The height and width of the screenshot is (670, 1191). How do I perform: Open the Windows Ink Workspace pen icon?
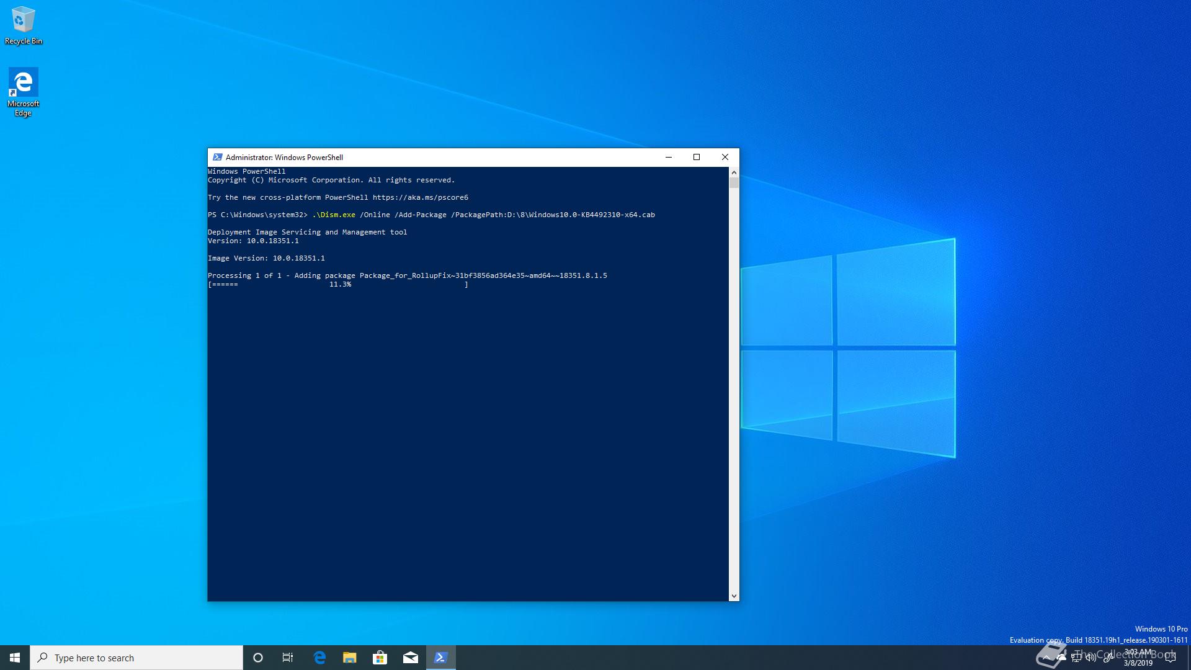click(x=1108, y=658)
